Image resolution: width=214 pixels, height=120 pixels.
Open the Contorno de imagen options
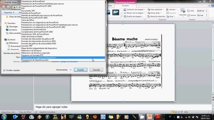click(x=134, y=10)
